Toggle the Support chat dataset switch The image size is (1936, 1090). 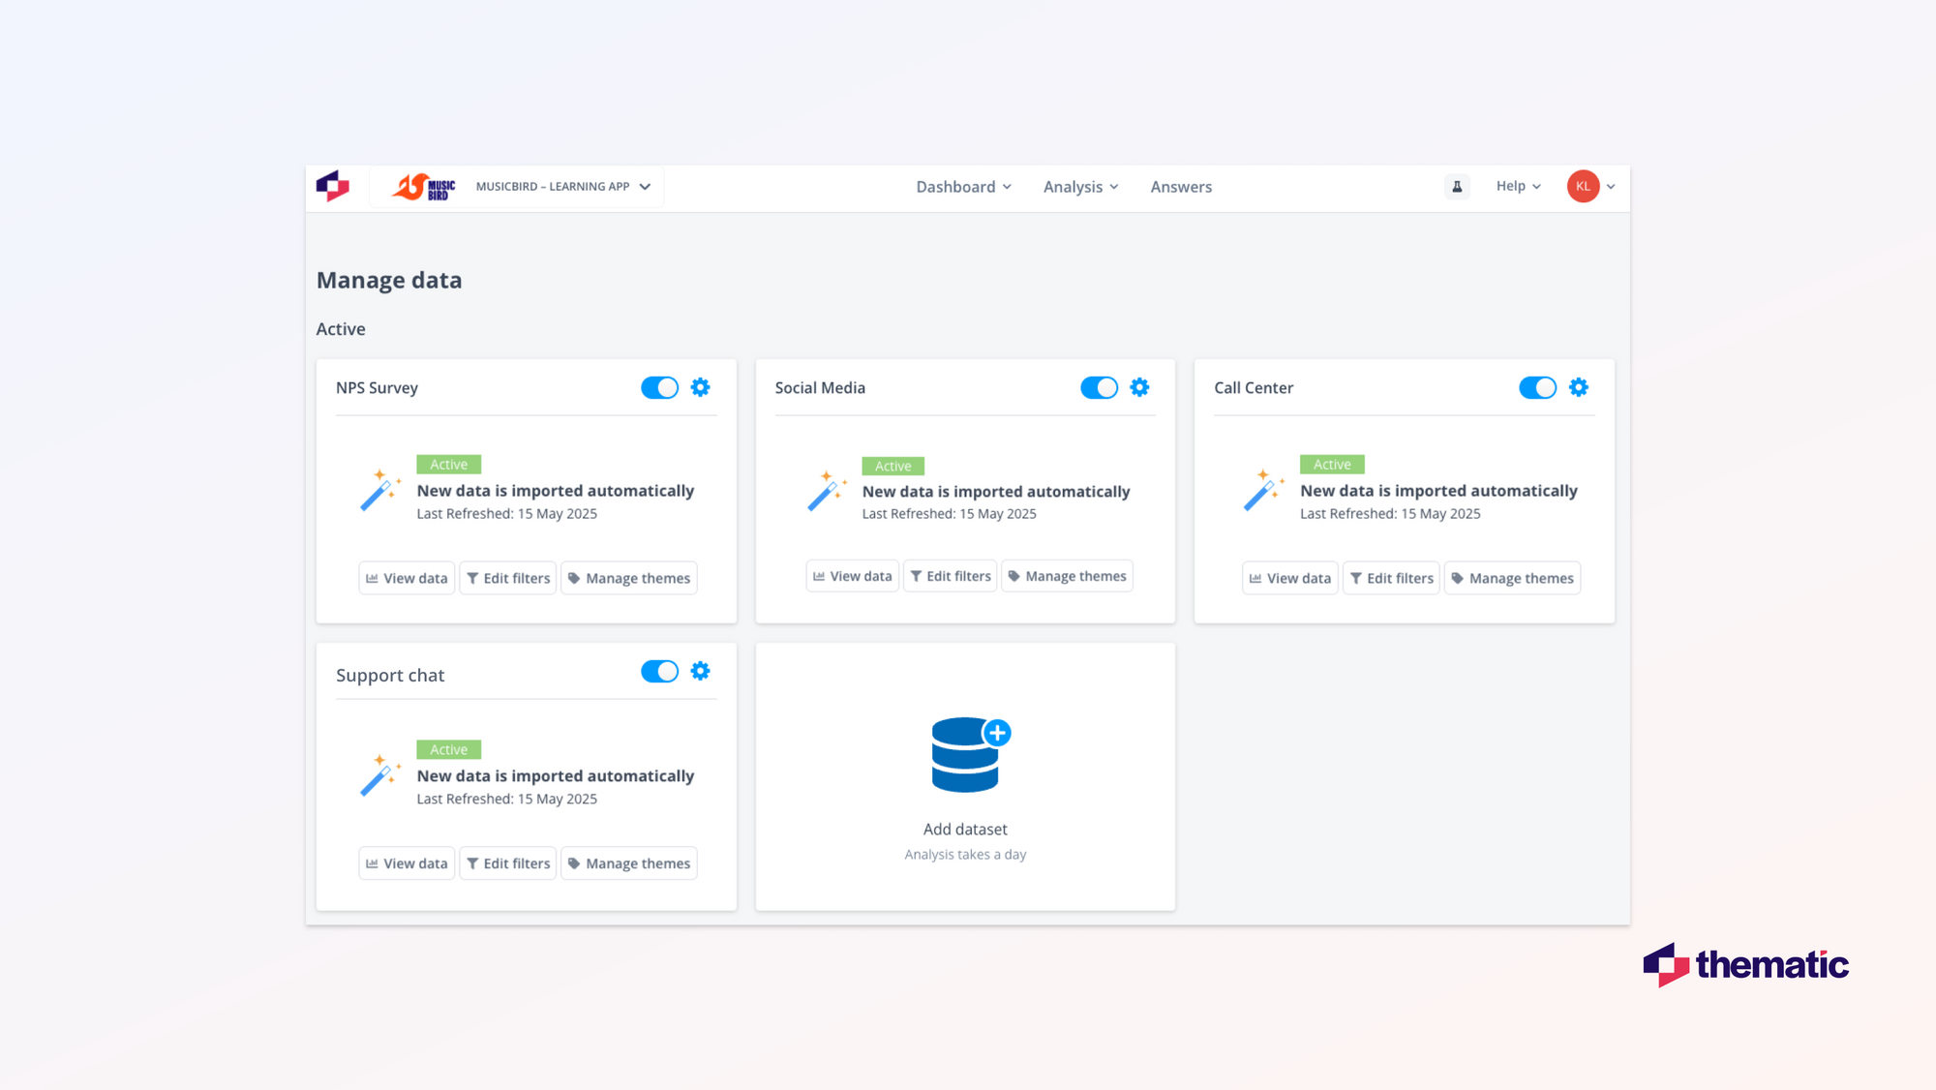(660, 671)
